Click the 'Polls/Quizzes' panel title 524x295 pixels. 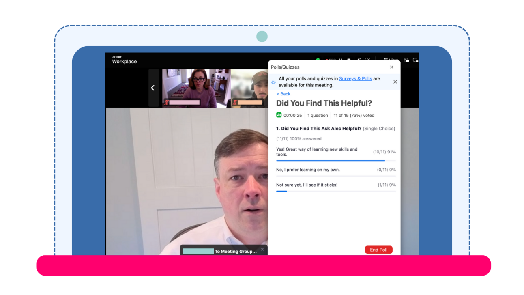pos(285,67)
